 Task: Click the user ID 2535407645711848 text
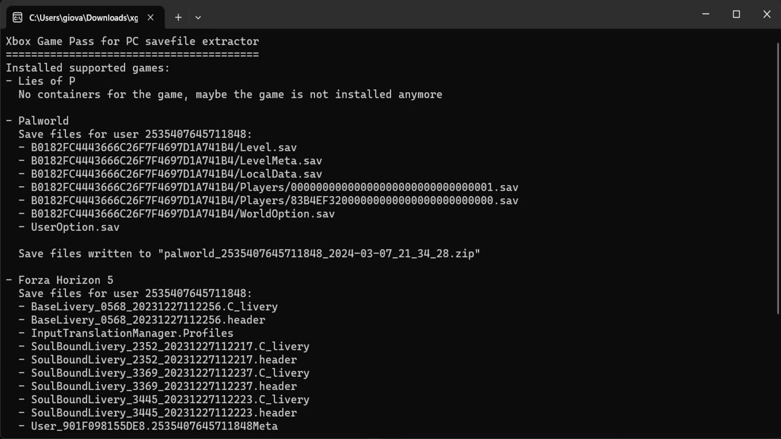pos(198,134)
